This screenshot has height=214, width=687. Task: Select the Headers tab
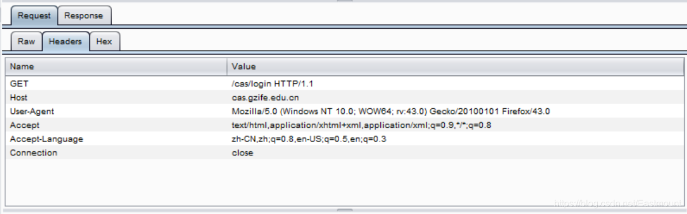(65, 41)
